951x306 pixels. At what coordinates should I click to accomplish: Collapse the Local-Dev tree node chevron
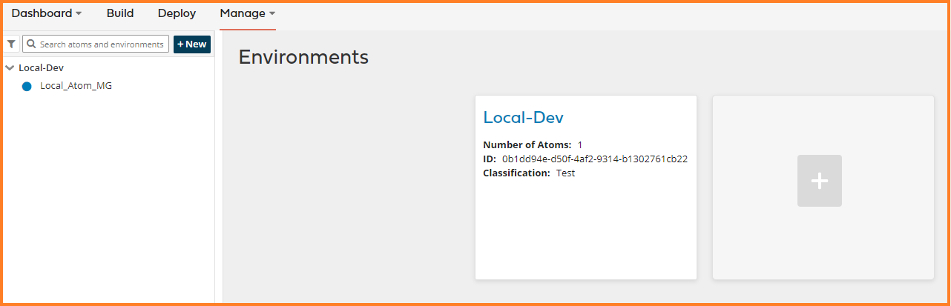[9, 67]
